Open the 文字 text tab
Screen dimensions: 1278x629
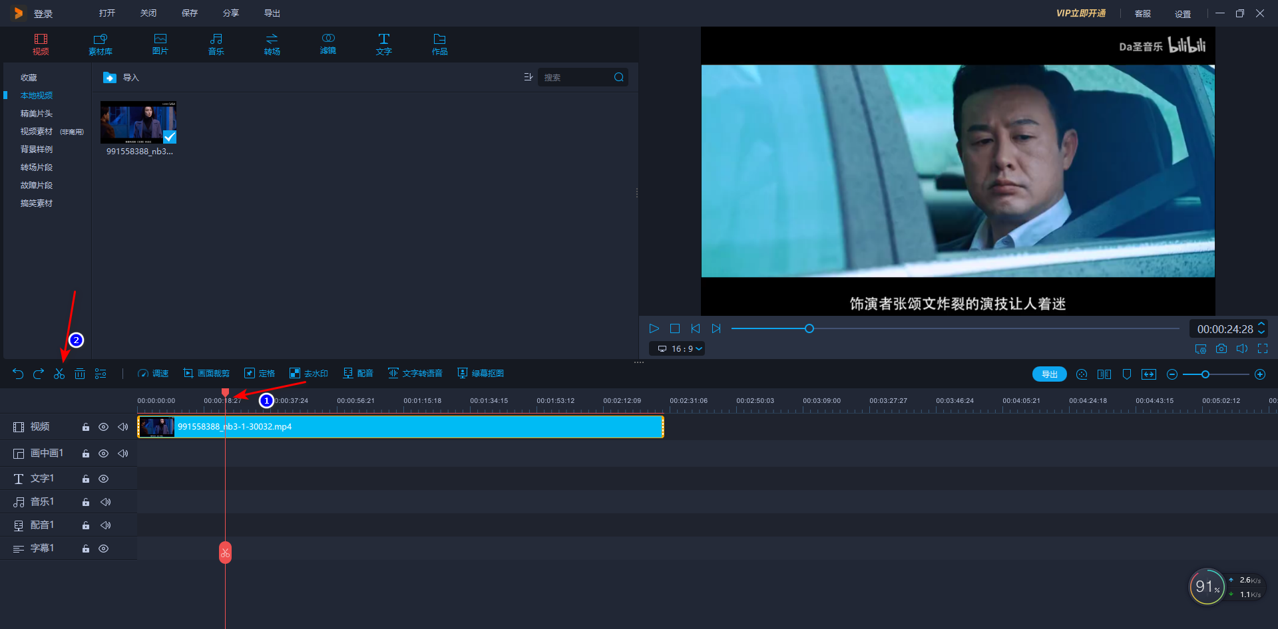383,44
